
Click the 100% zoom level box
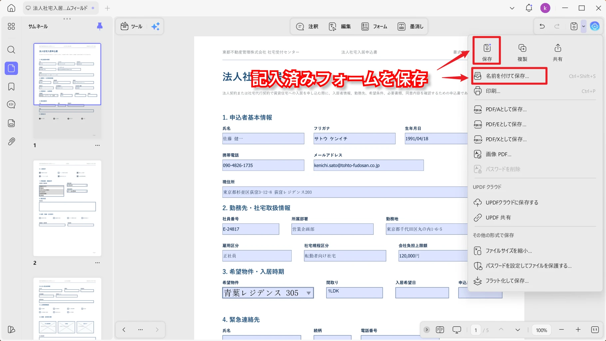point(541,330)
